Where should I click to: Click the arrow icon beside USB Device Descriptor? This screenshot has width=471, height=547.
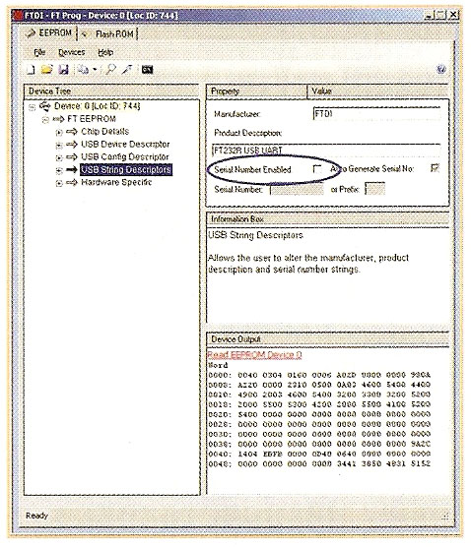pos(72,144)
